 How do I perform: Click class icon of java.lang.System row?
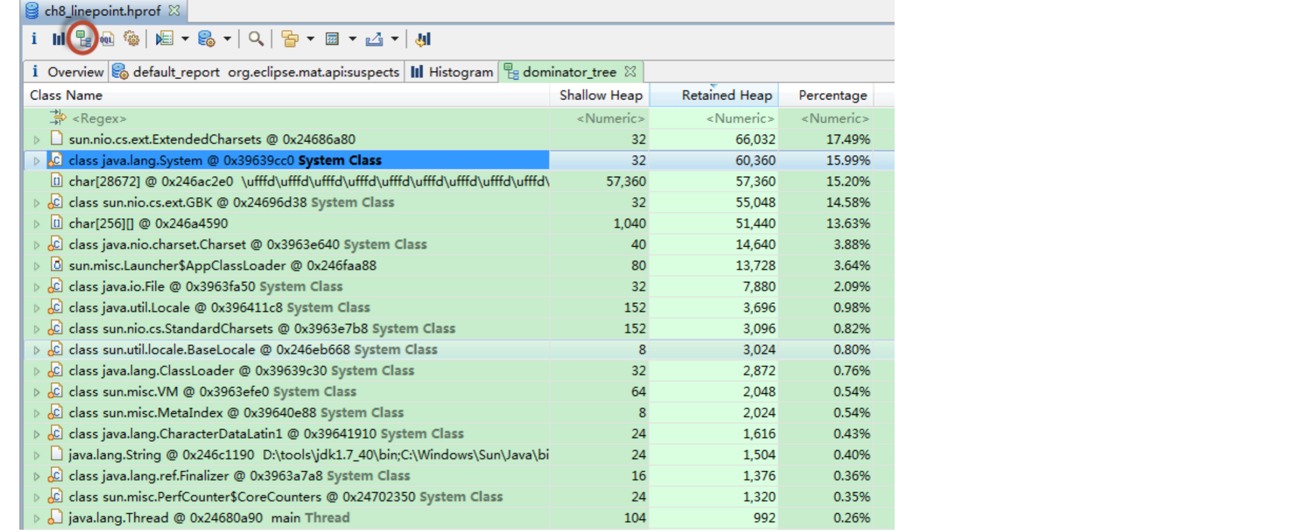coord(55,160)
